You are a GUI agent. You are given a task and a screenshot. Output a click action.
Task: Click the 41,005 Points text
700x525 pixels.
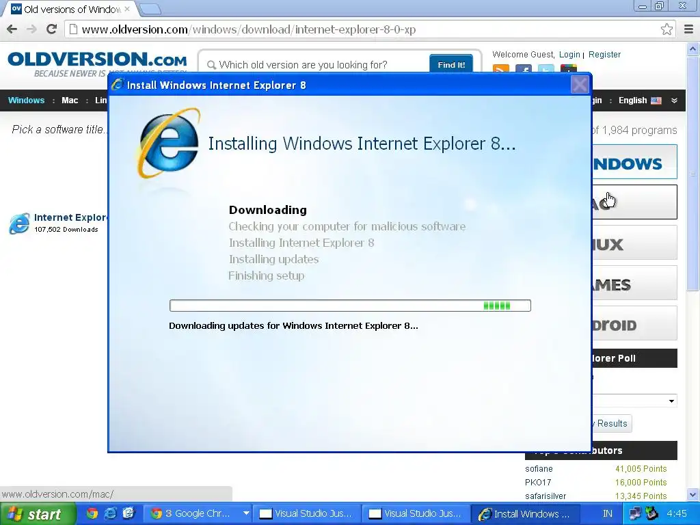tap(641, 469)
